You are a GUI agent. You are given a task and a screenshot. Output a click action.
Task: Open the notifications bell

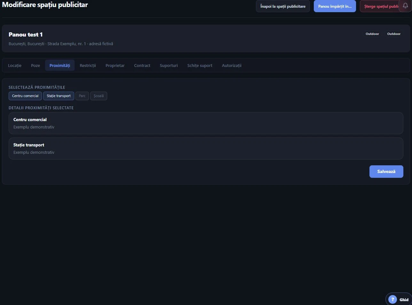point(405,6)
